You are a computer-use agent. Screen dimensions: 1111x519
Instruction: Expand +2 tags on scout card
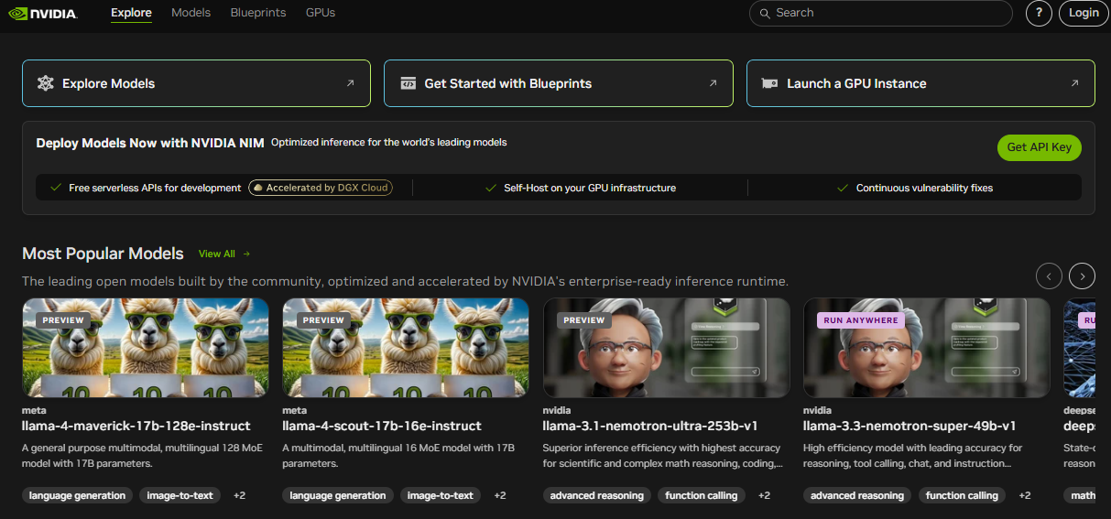500,495
